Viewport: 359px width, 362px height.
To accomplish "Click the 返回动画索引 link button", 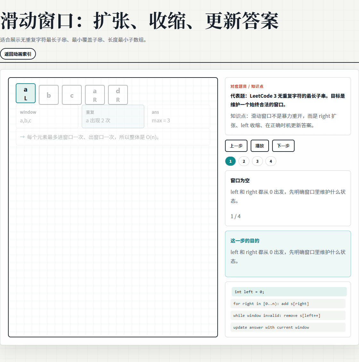I will point(18,54).
